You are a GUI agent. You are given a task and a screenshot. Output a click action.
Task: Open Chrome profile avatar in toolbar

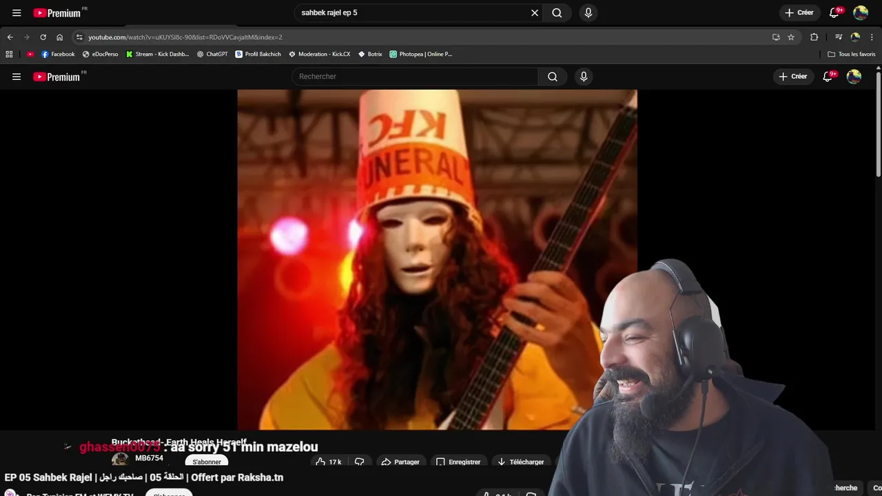855,37
